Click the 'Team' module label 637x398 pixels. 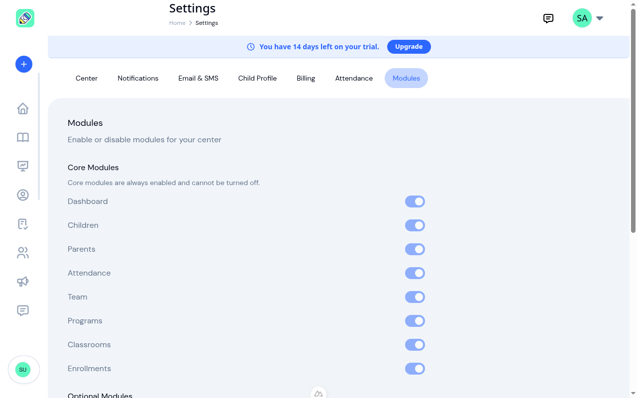click(78, 297)
